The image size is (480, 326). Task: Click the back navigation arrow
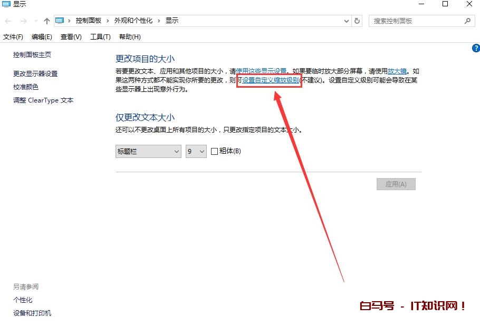[8, 21]
